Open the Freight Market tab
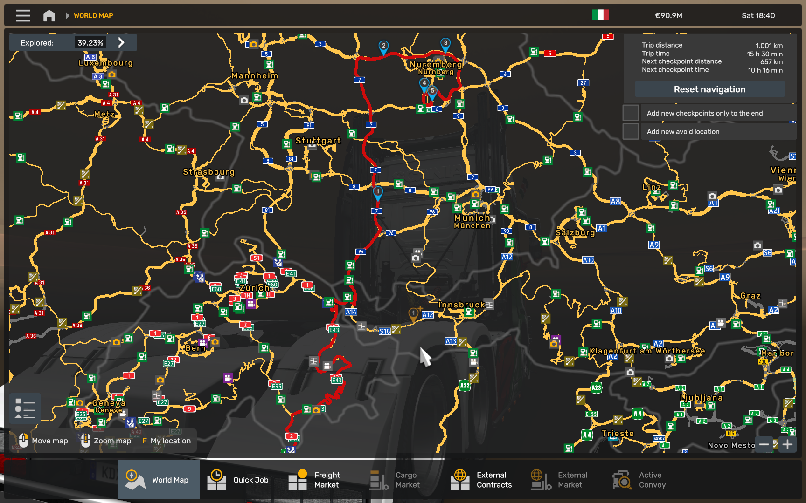 click(320, 480)
